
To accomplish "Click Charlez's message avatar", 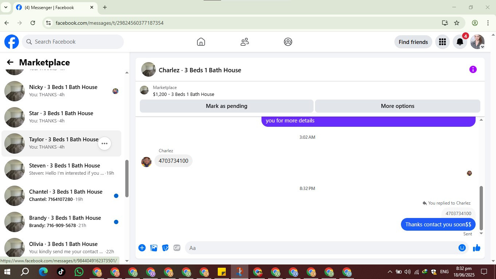I will click(146, 162).
